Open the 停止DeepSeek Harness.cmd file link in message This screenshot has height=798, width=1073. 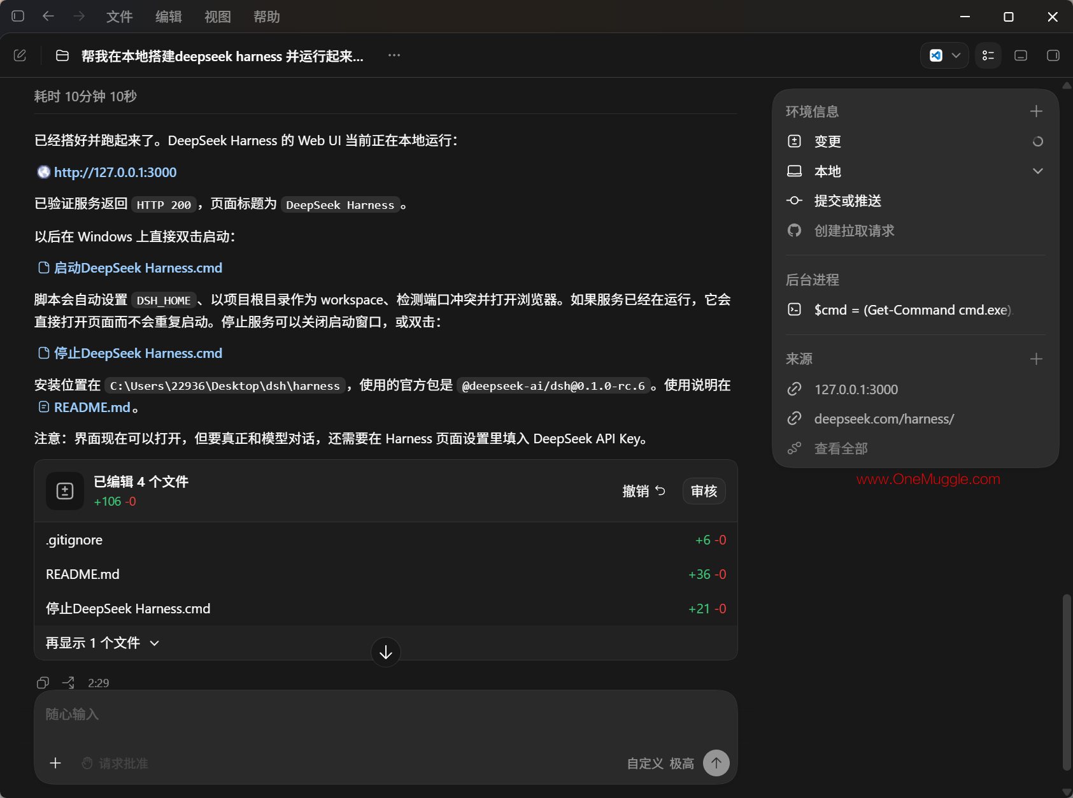[138, 353]
